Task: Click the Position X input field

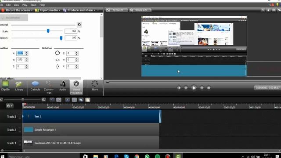Action: point(21,53)
